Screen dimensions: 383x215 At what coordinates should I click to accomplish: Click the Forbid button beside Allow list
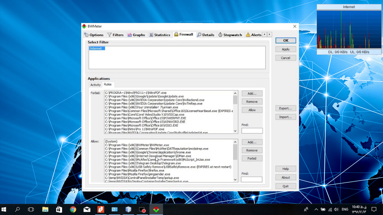pos(252,158)
